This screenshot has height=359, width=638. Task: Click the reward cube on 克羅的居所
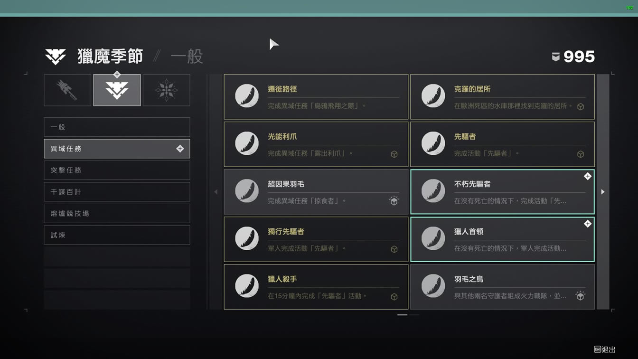click(x=581, y=107)
